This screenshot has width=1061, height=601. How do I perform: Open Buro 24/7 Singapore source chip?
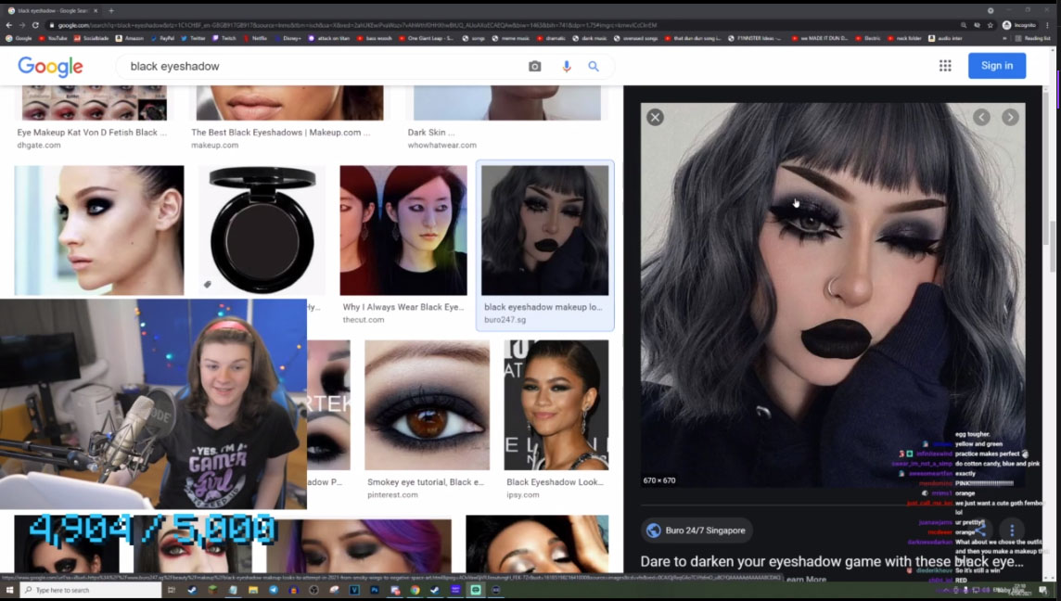[697, 531]
